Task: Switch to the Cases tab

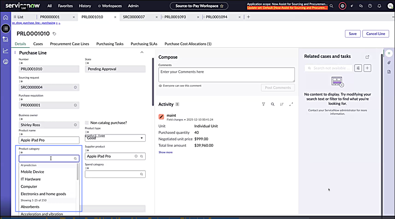Action: [38, 44]
